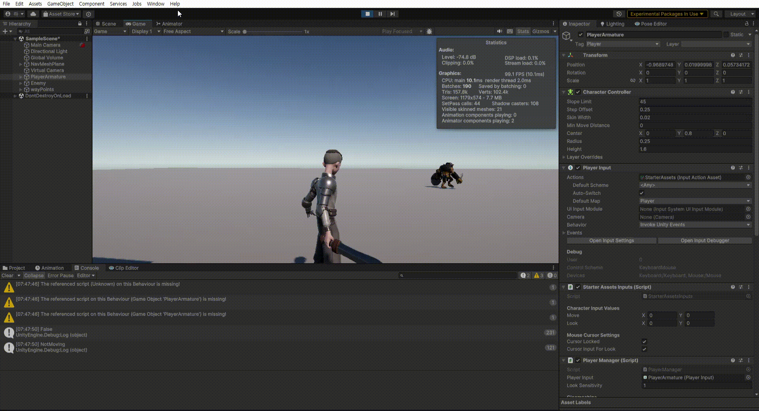Open SampleScene options menu
The height and width of the screenshot is (411, 759).
[x=87, y=39]
